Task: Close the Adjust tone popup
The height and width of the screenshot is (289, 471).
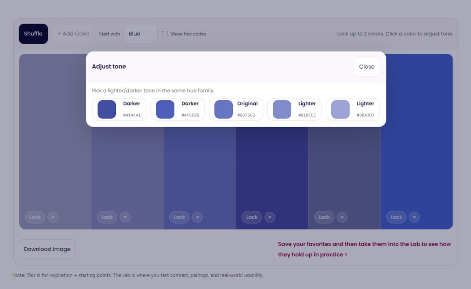Action: pyautogui.click(x=367, y=67)
